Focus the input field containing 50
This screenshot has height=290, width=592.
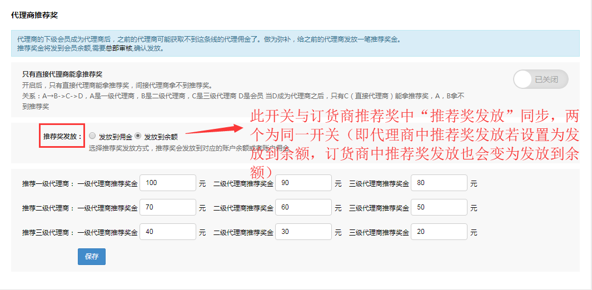tap(439, 207)
